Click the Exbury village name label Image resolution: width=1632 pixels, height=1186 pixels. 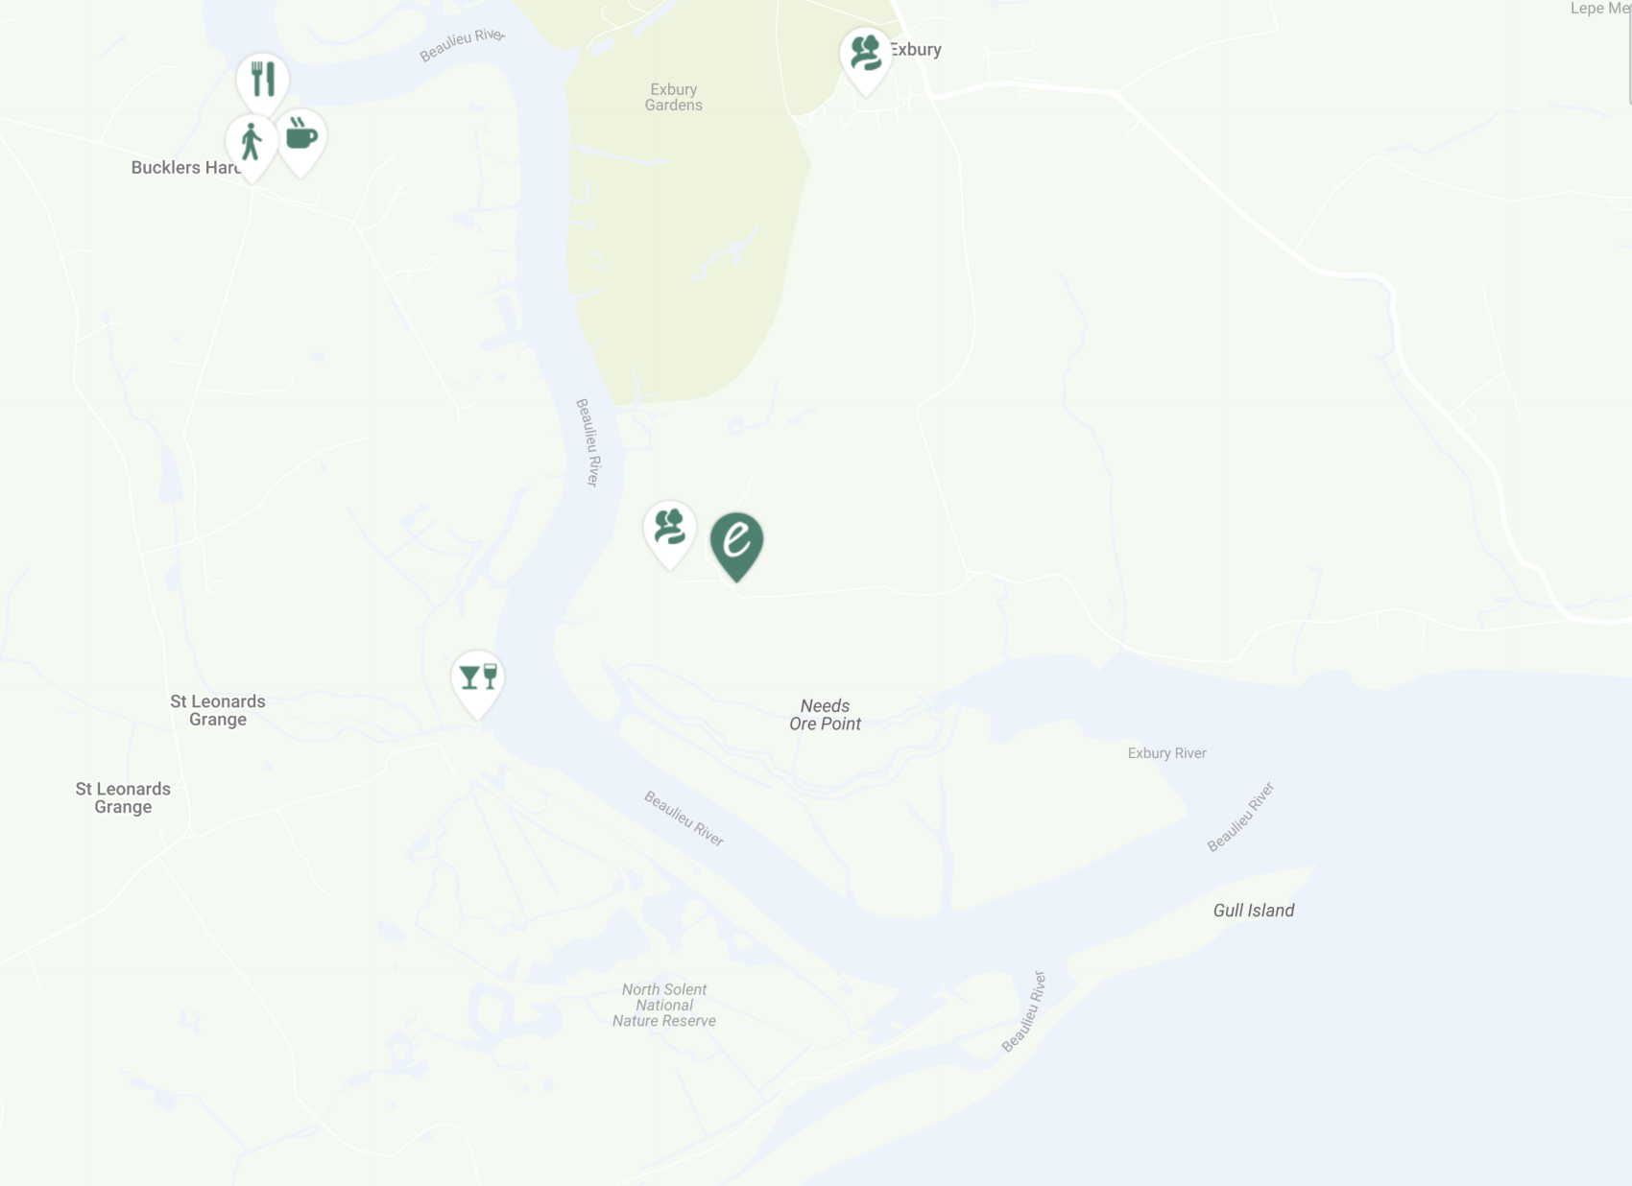[916, 50]
